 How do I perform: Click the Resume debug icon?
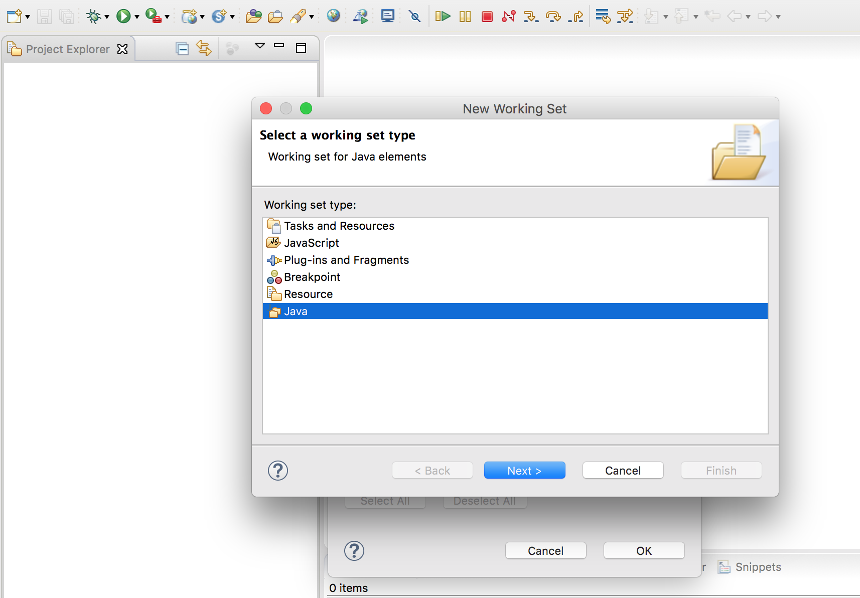coord(443,17)
